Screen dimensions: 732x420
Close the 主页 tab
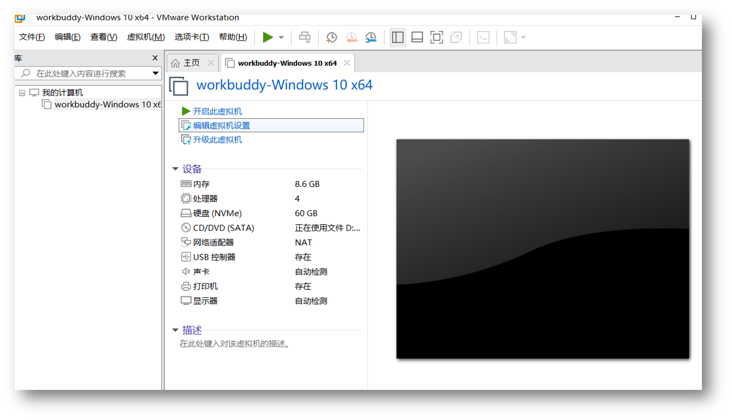coord(211,63)
